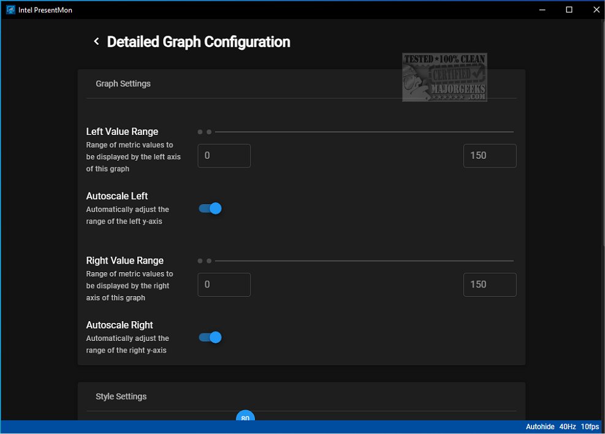Click the 40Hz indicator in status bar
This screenshot has height=434, width=605.
pos(568,427)
